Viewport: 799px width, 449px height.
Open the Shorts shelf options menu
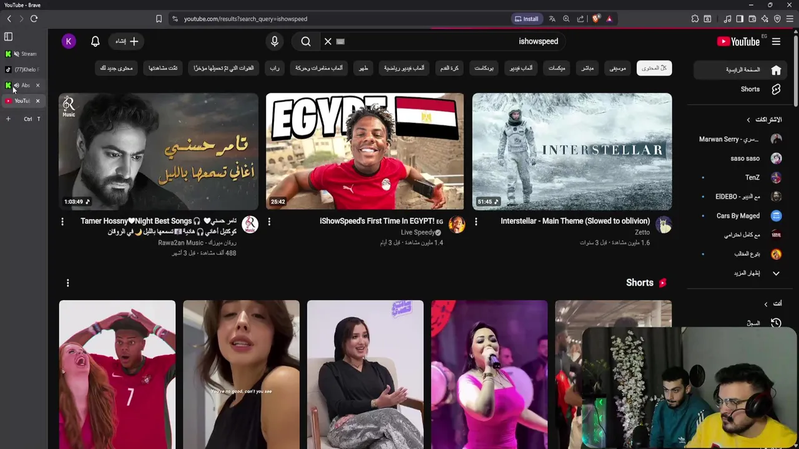pyautogui.click(x=67, y=283)
